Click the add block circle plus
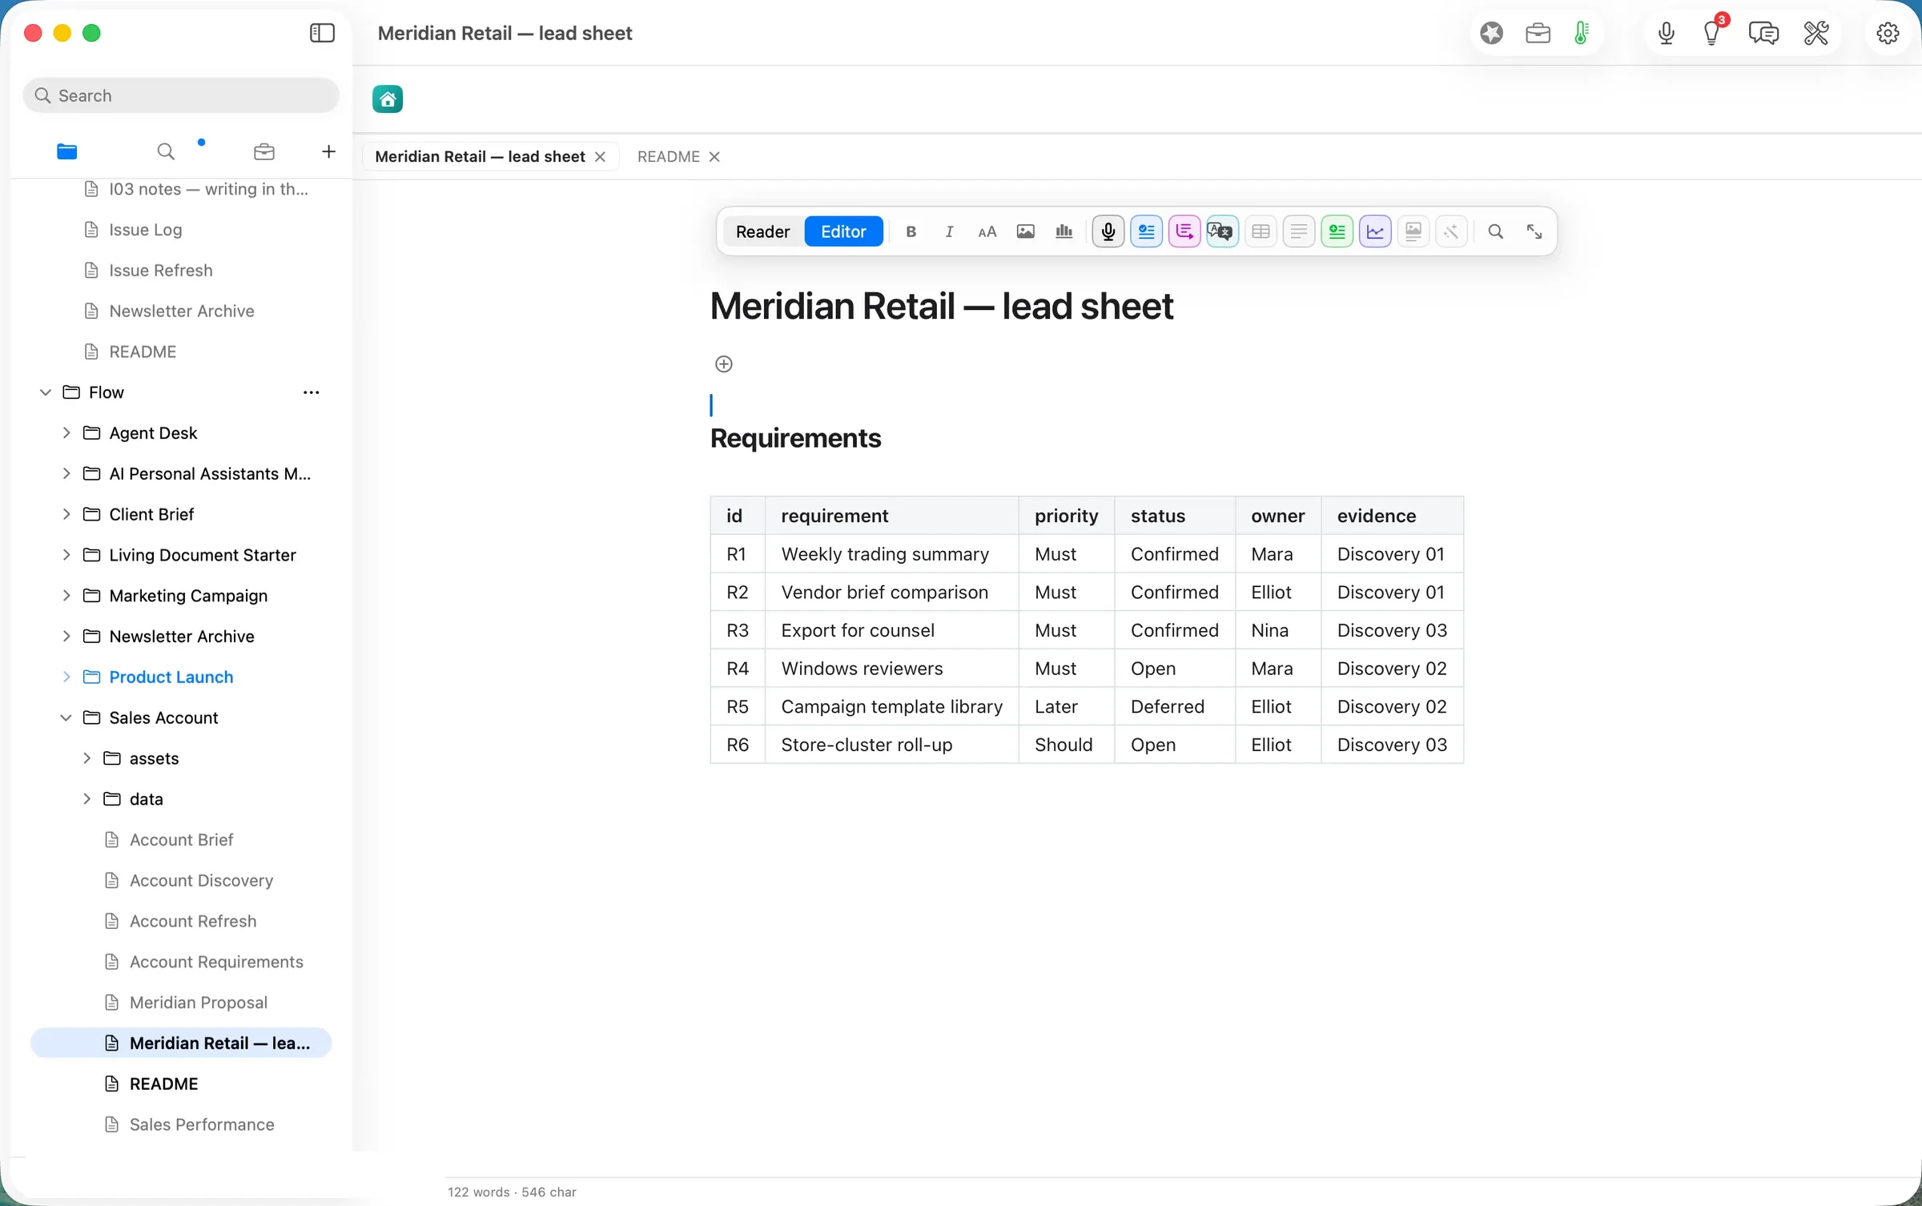The width and height of the screenshot is (1922, 1206). 724,364
